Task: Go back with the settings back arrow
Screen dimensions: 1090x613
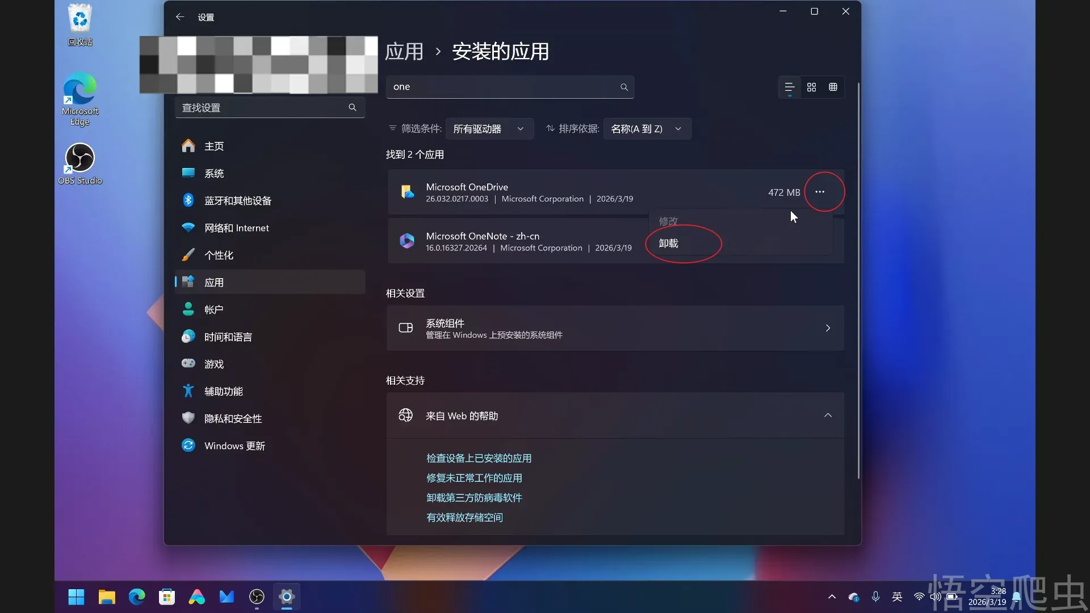Action: click(180, 17)
